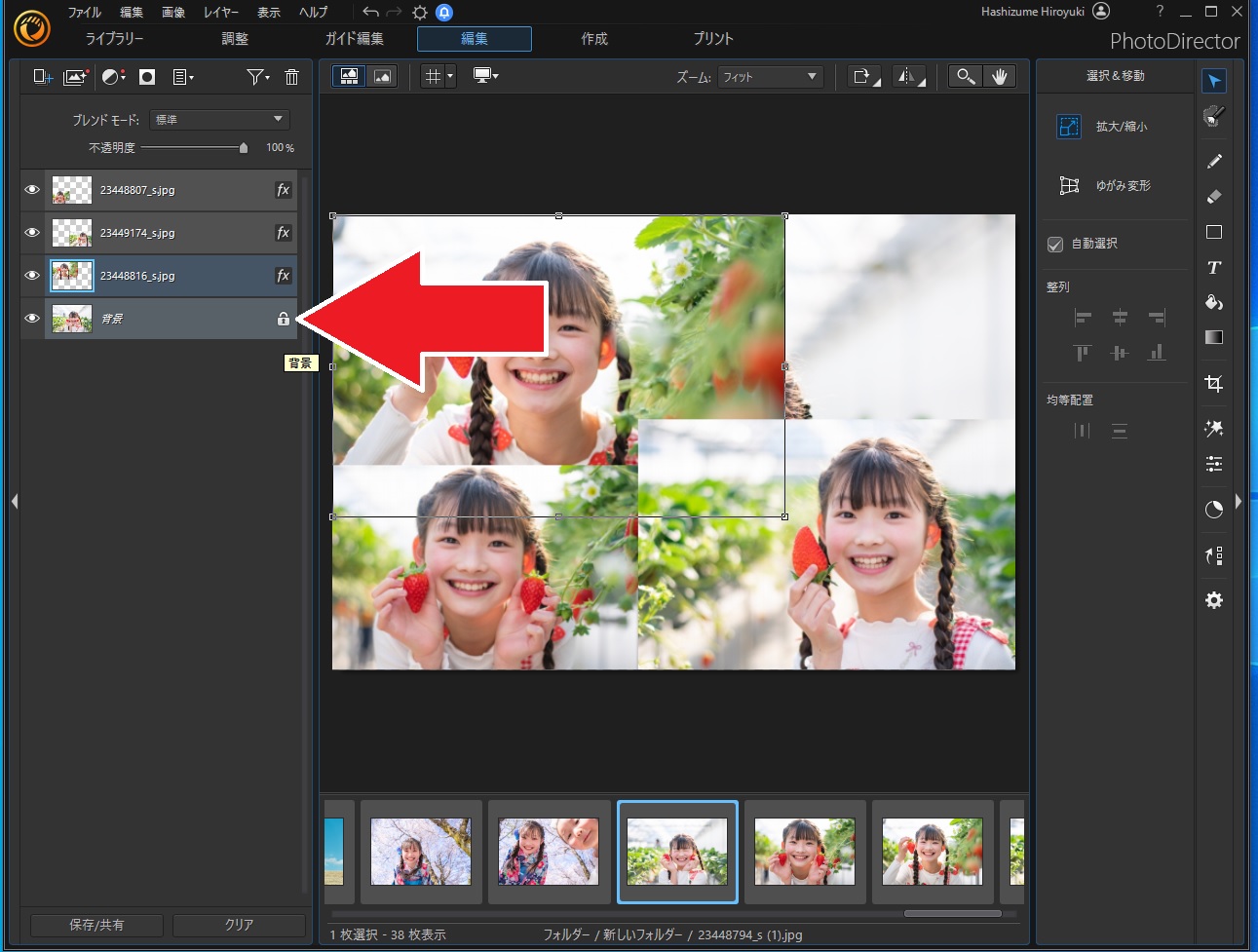The width and height of the screenshot is (1258, 952).
Task: Toggle visibility of the 背景 layer
Action: (x=32, y=319)
